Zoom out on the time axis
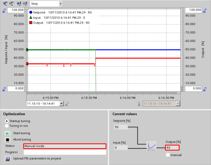 pyautogui.click(x=11, y=4)
